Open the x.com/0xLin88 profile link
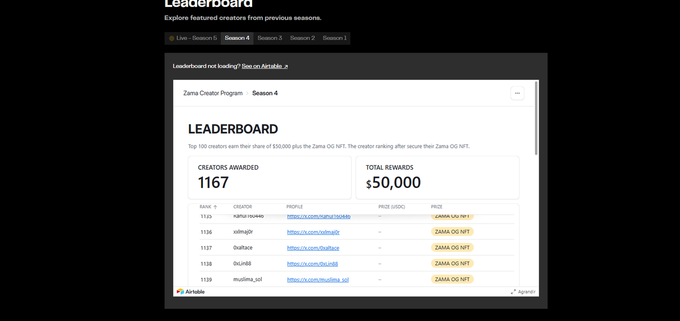This screenshot has height=321, width=680. click(313, 264)
